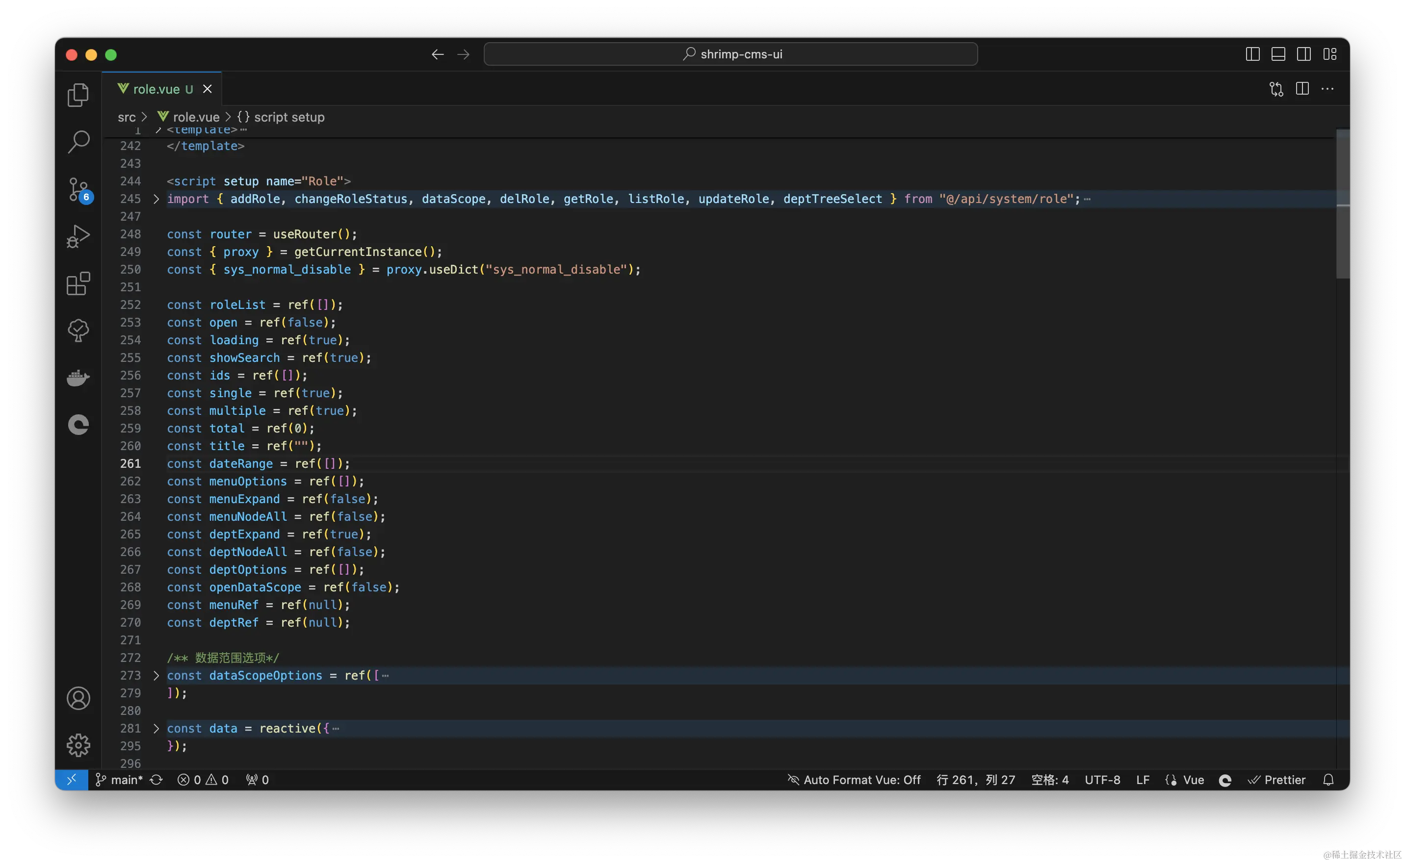This screenshot has width=1405, height=863.
Task: Click the role.vue breadcrumb
Action: [x=189, y=117]
